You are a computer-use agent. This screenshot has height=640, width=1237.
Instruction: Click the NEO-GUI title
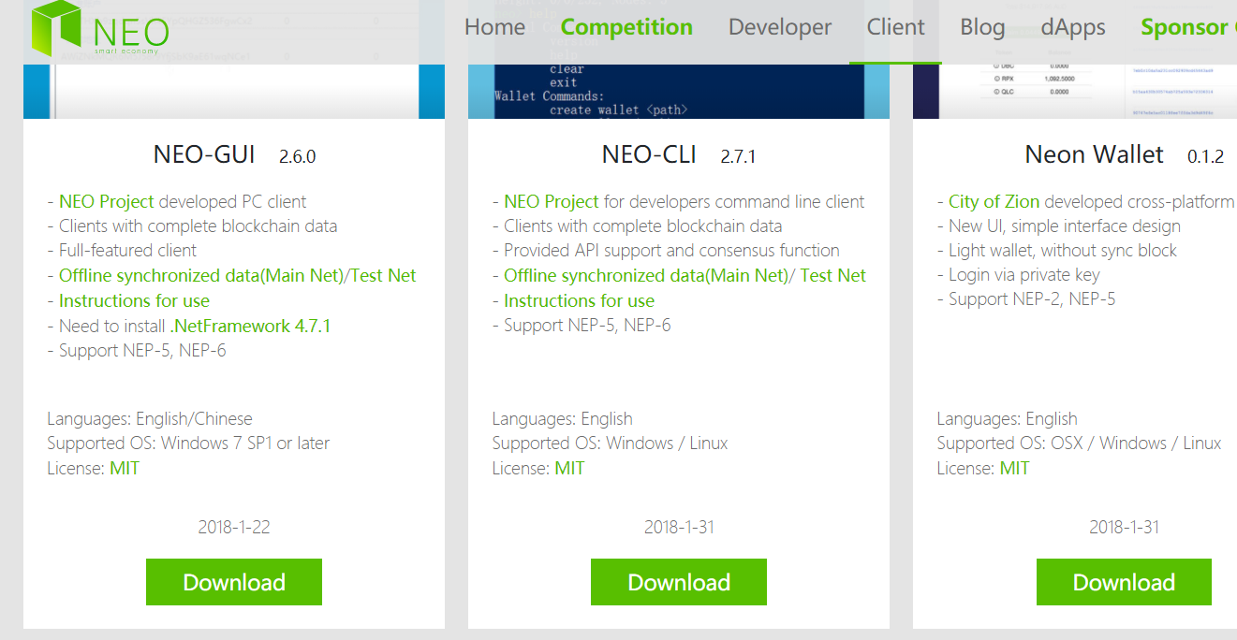click(x=204, y=154)
